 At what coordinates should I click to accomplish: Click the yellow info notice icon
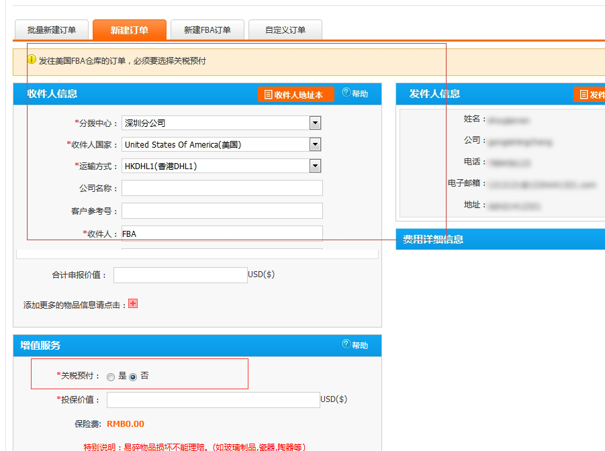(x=32, y=60)
